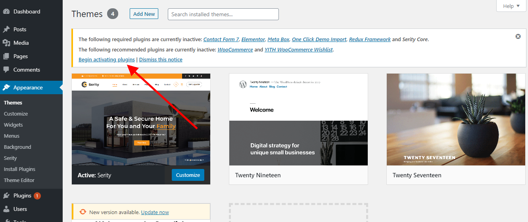The height and width of the screenshot is (222, 528).
Task: Open the WooCommerce plugin link
Action: point(235,49)
